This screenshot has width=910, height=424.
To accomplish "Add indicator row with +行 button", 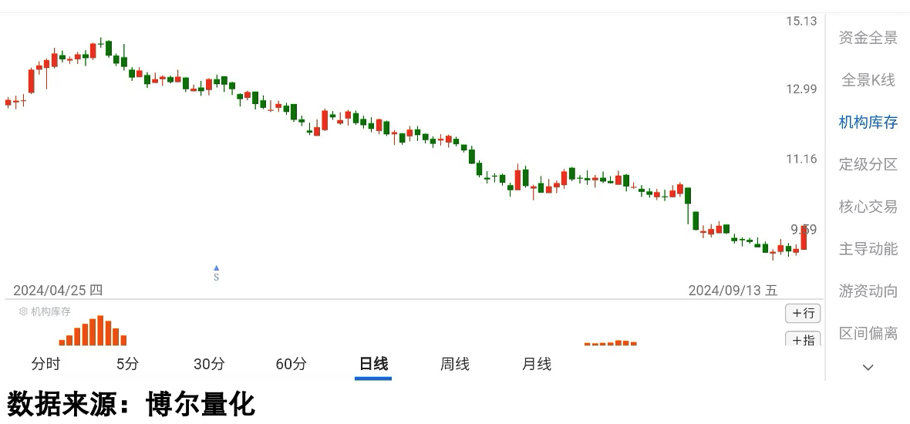I will pos(803,313).
